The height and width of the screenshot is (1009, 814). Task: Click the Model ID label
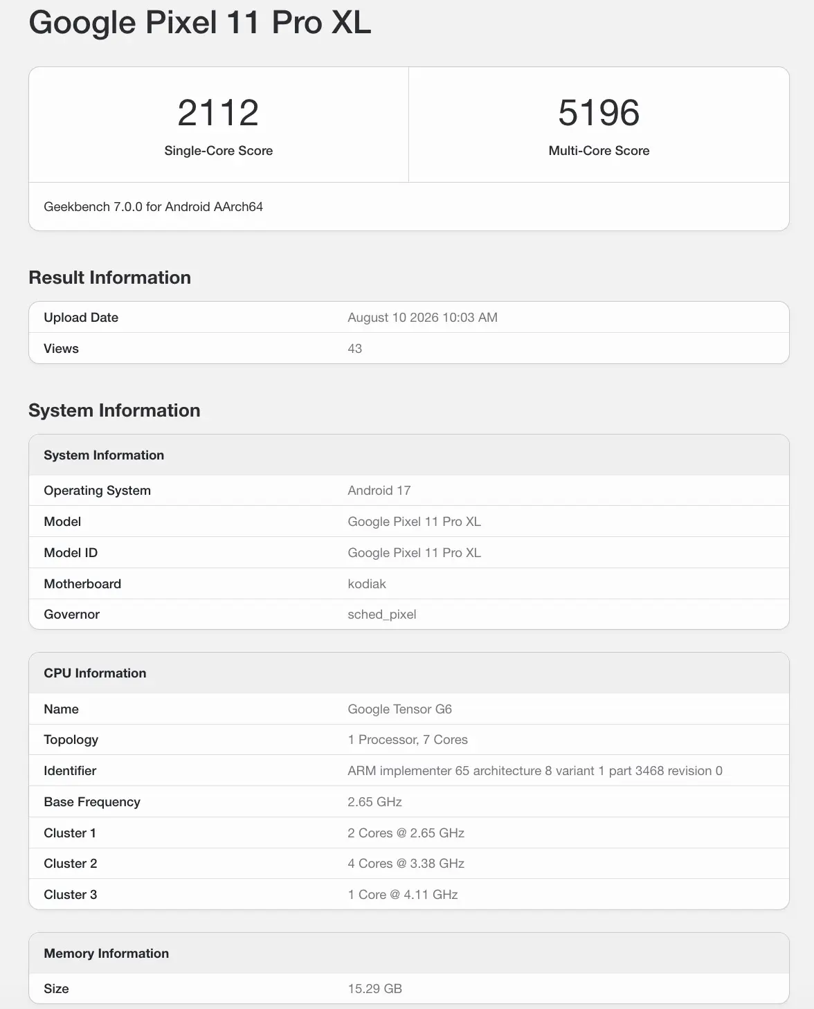(x=71, y=553)
